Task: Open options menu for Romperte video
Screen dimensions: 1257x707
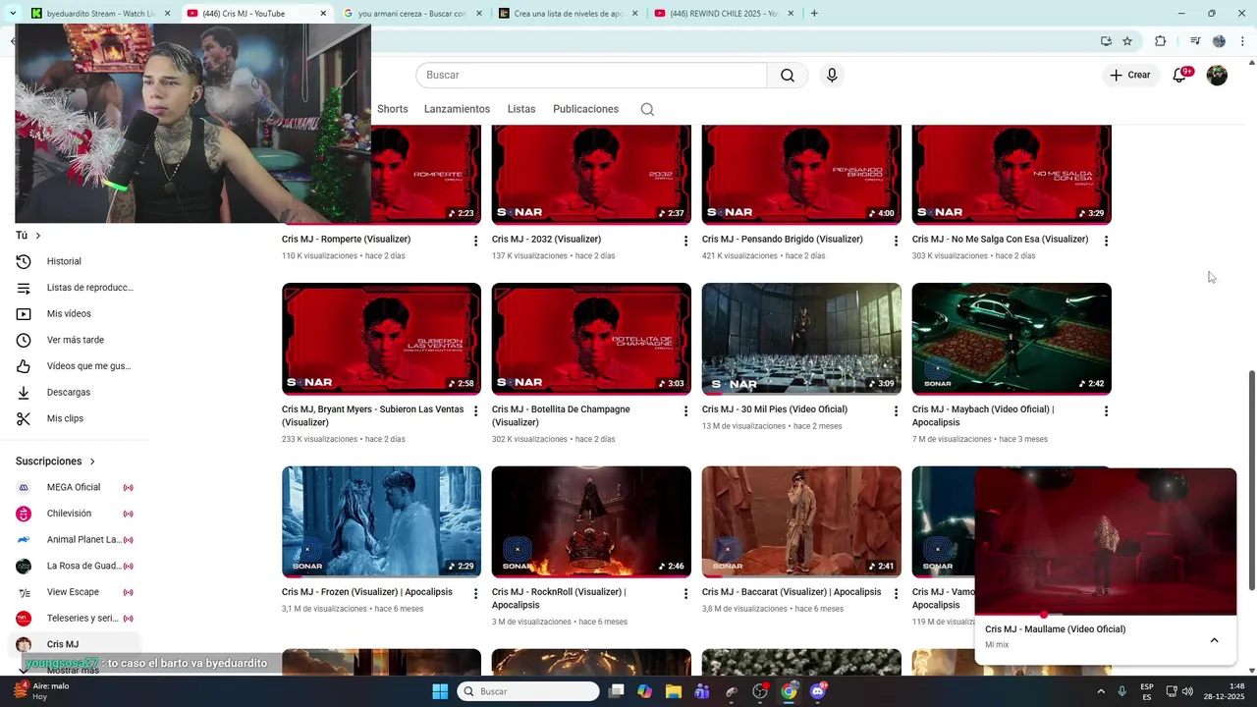Action: click(x=475, y=241)
